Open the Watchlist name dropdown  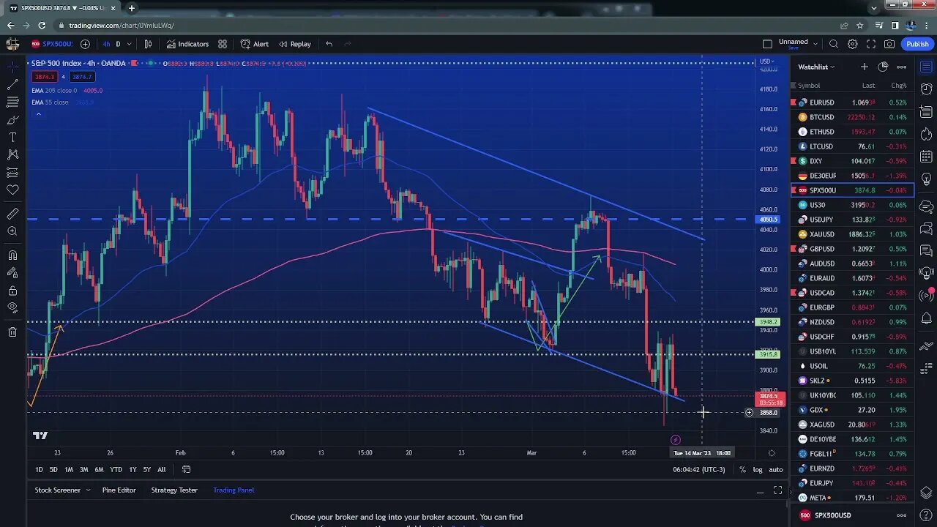[x=816, y=67]
